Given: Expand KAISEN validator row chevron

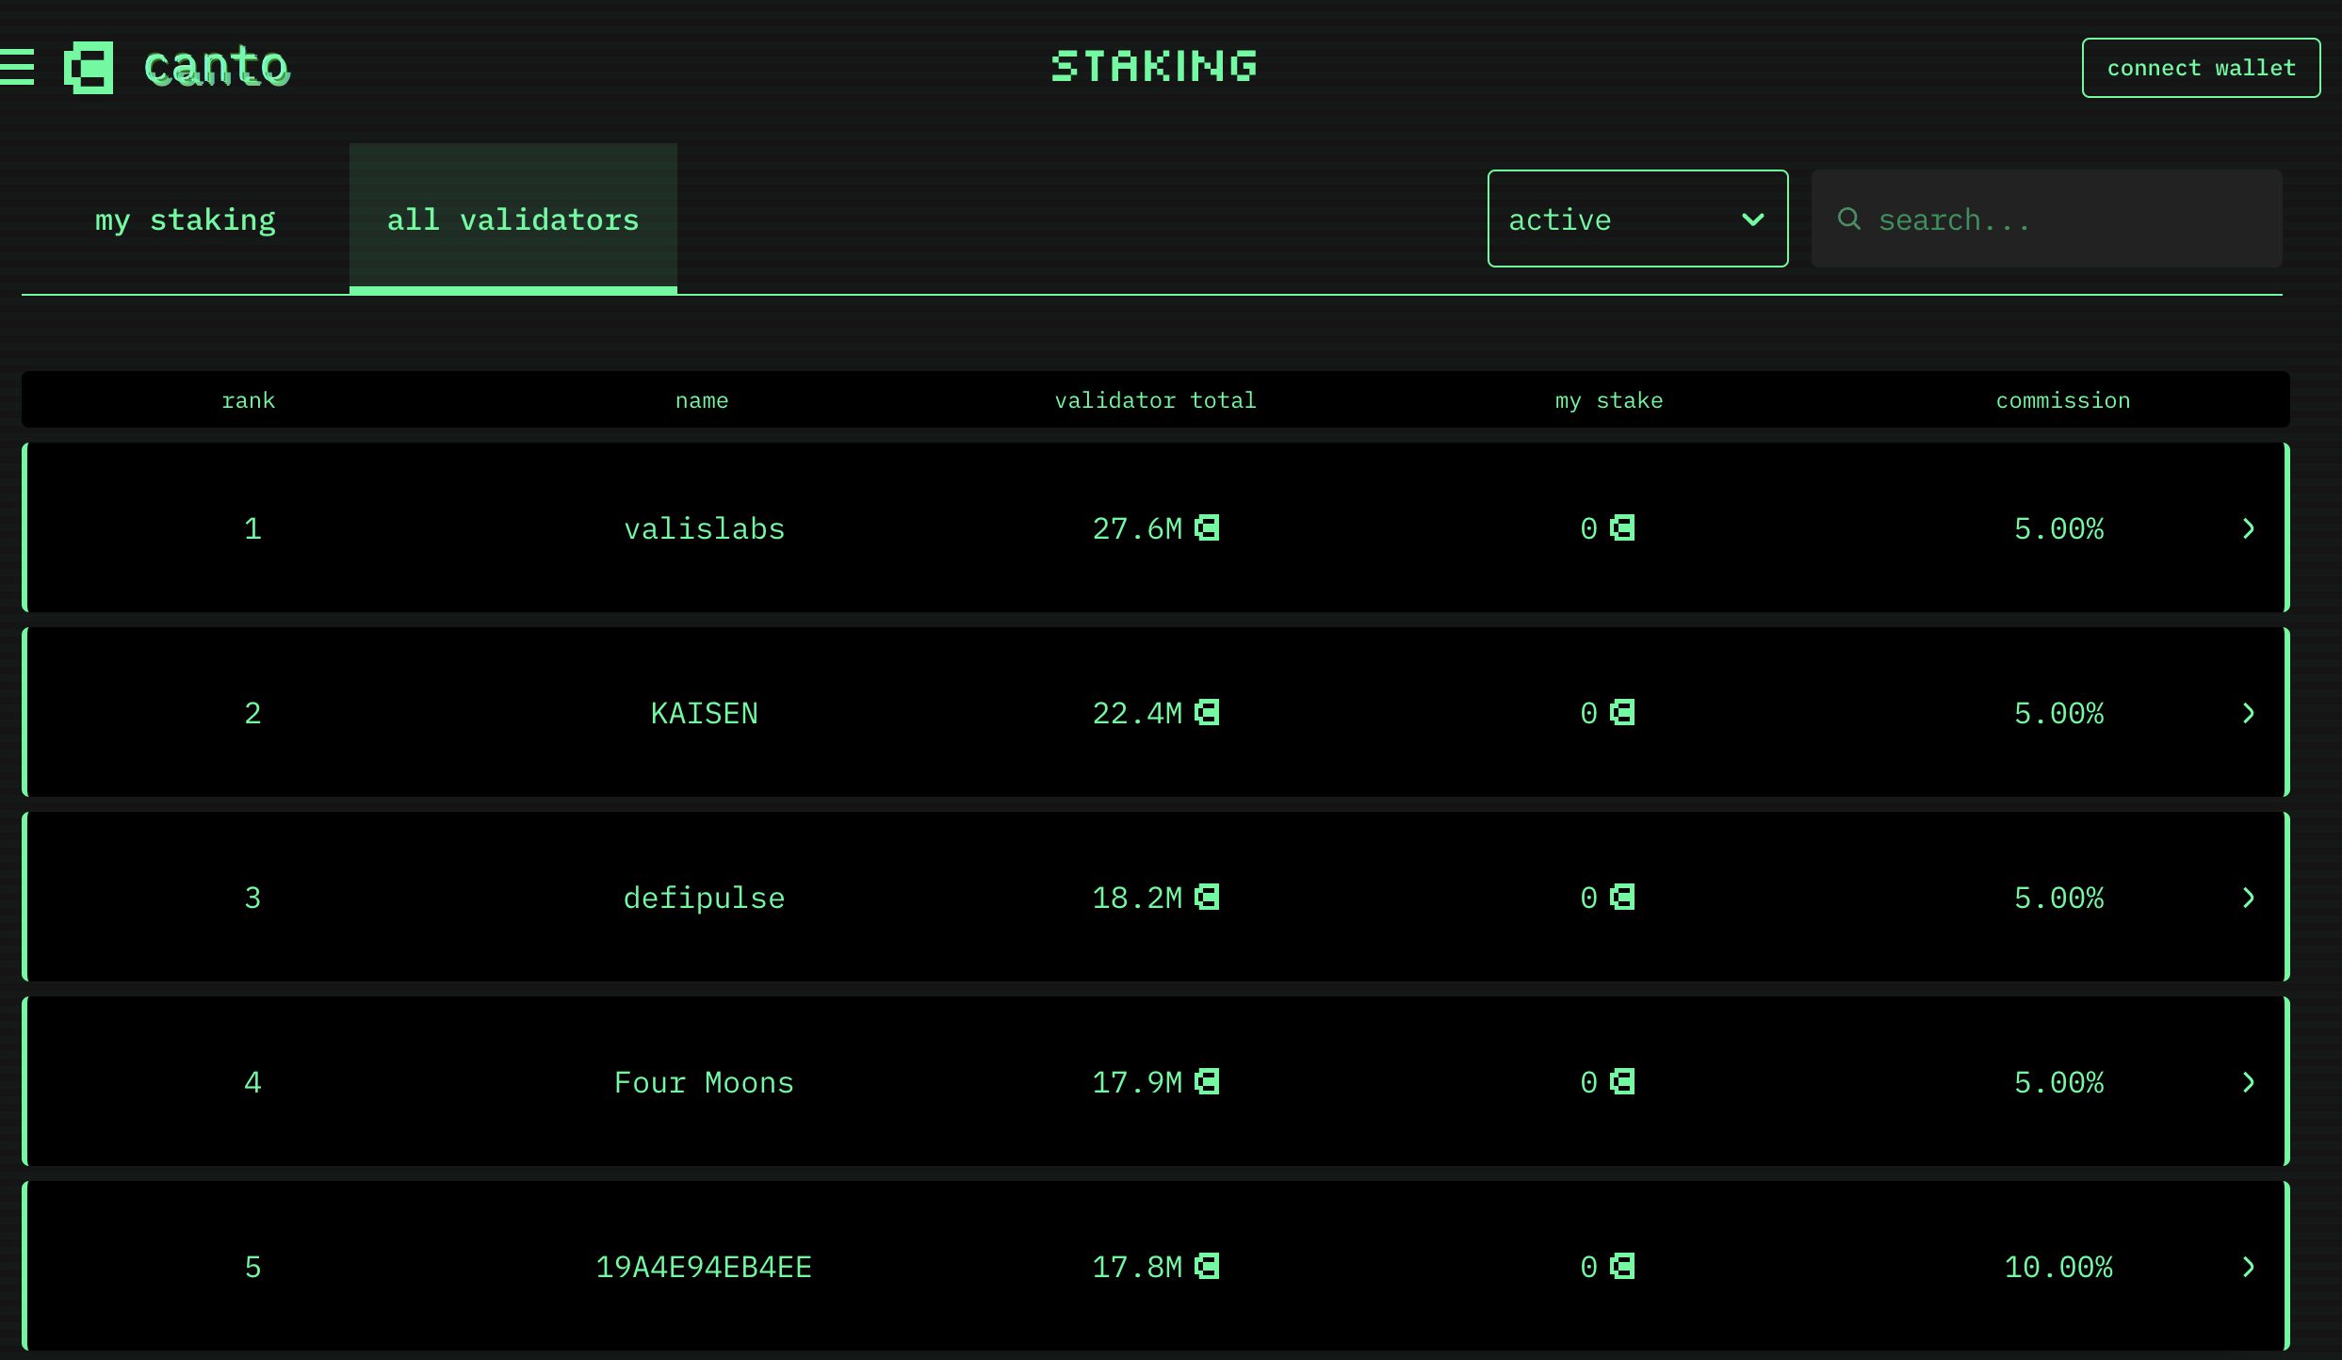Looking at the screenshot, I should click(x=2249, y=713).
